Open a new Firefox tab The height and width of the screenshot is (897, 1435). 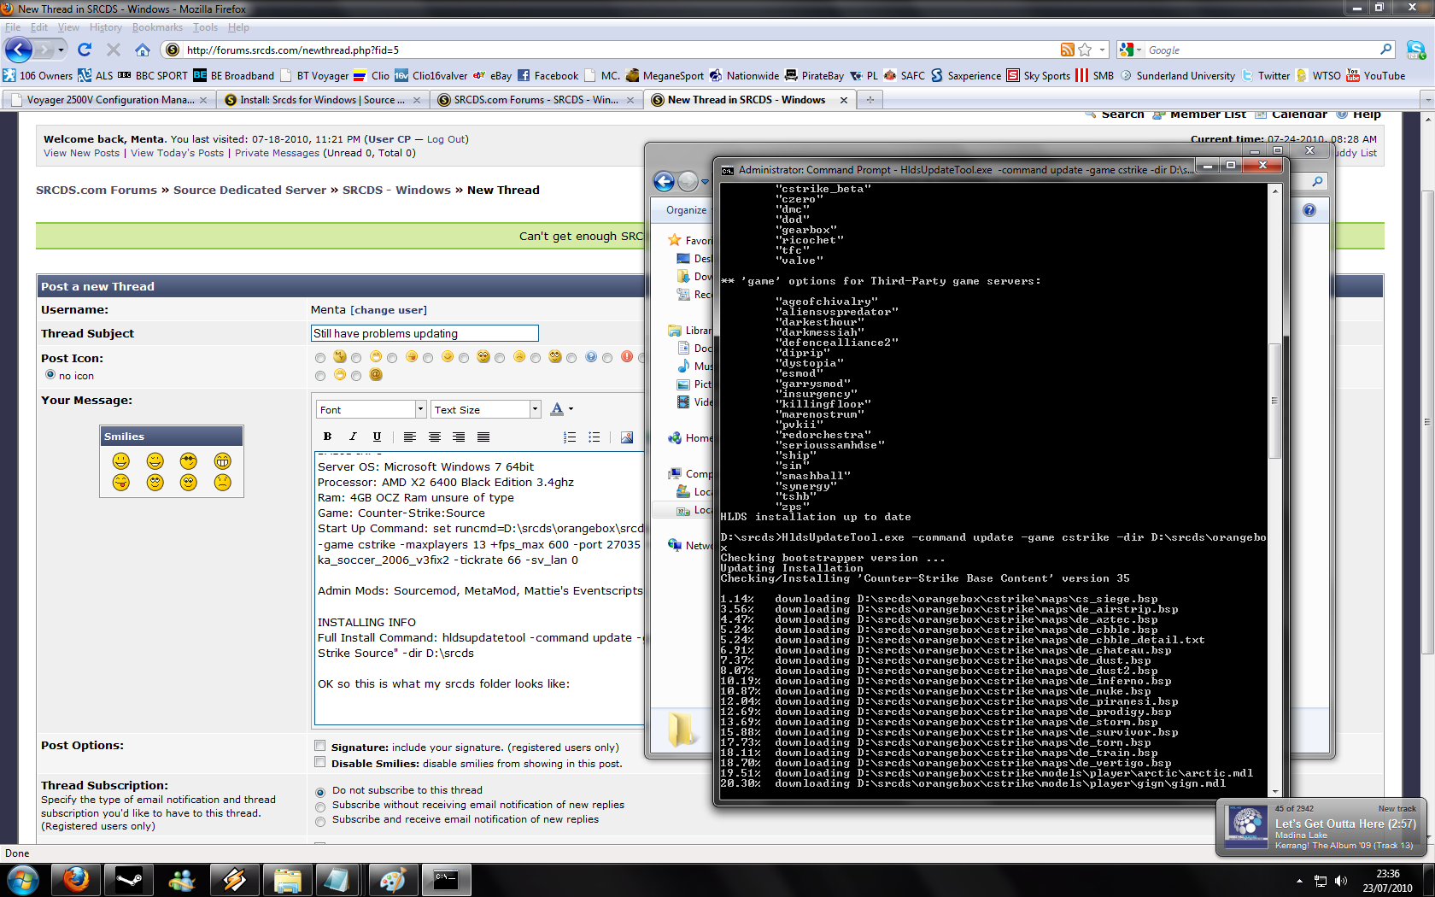coord(870,100)
